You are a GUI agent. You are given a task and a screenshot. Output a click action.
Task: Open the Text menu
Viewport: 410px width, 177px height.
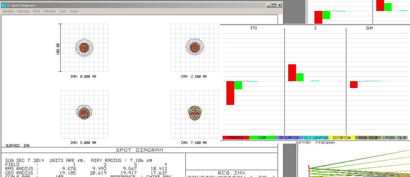coord(63,11)
